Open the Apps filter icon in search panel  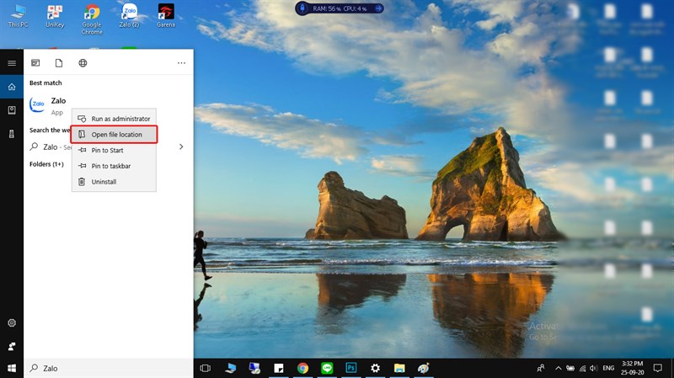[35, 63]
